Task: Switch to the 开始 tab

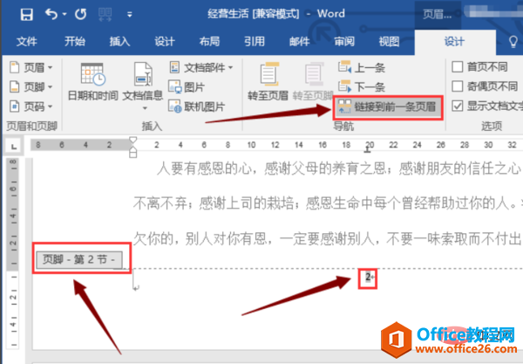Action: click(75, 41)
